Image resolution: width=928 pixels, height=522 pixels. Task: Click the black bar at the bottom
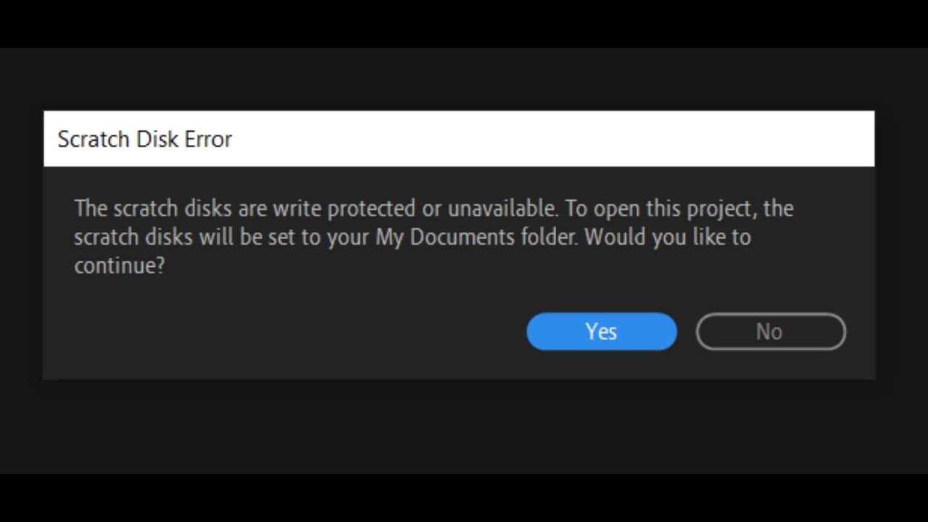tap(464, 499)
